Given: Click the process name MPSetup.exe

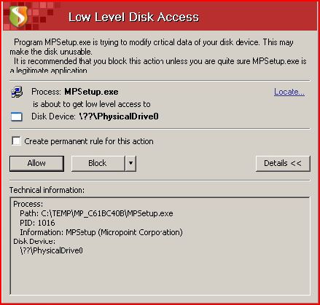Looking at the screenshot, I should 91,92.
